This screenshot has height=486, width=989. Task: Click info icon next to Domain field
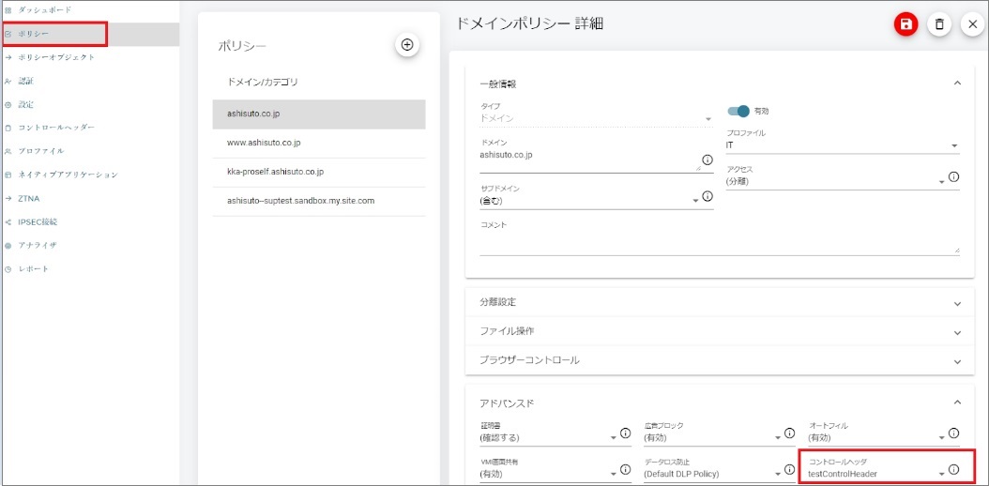click(x=707, y=159)
